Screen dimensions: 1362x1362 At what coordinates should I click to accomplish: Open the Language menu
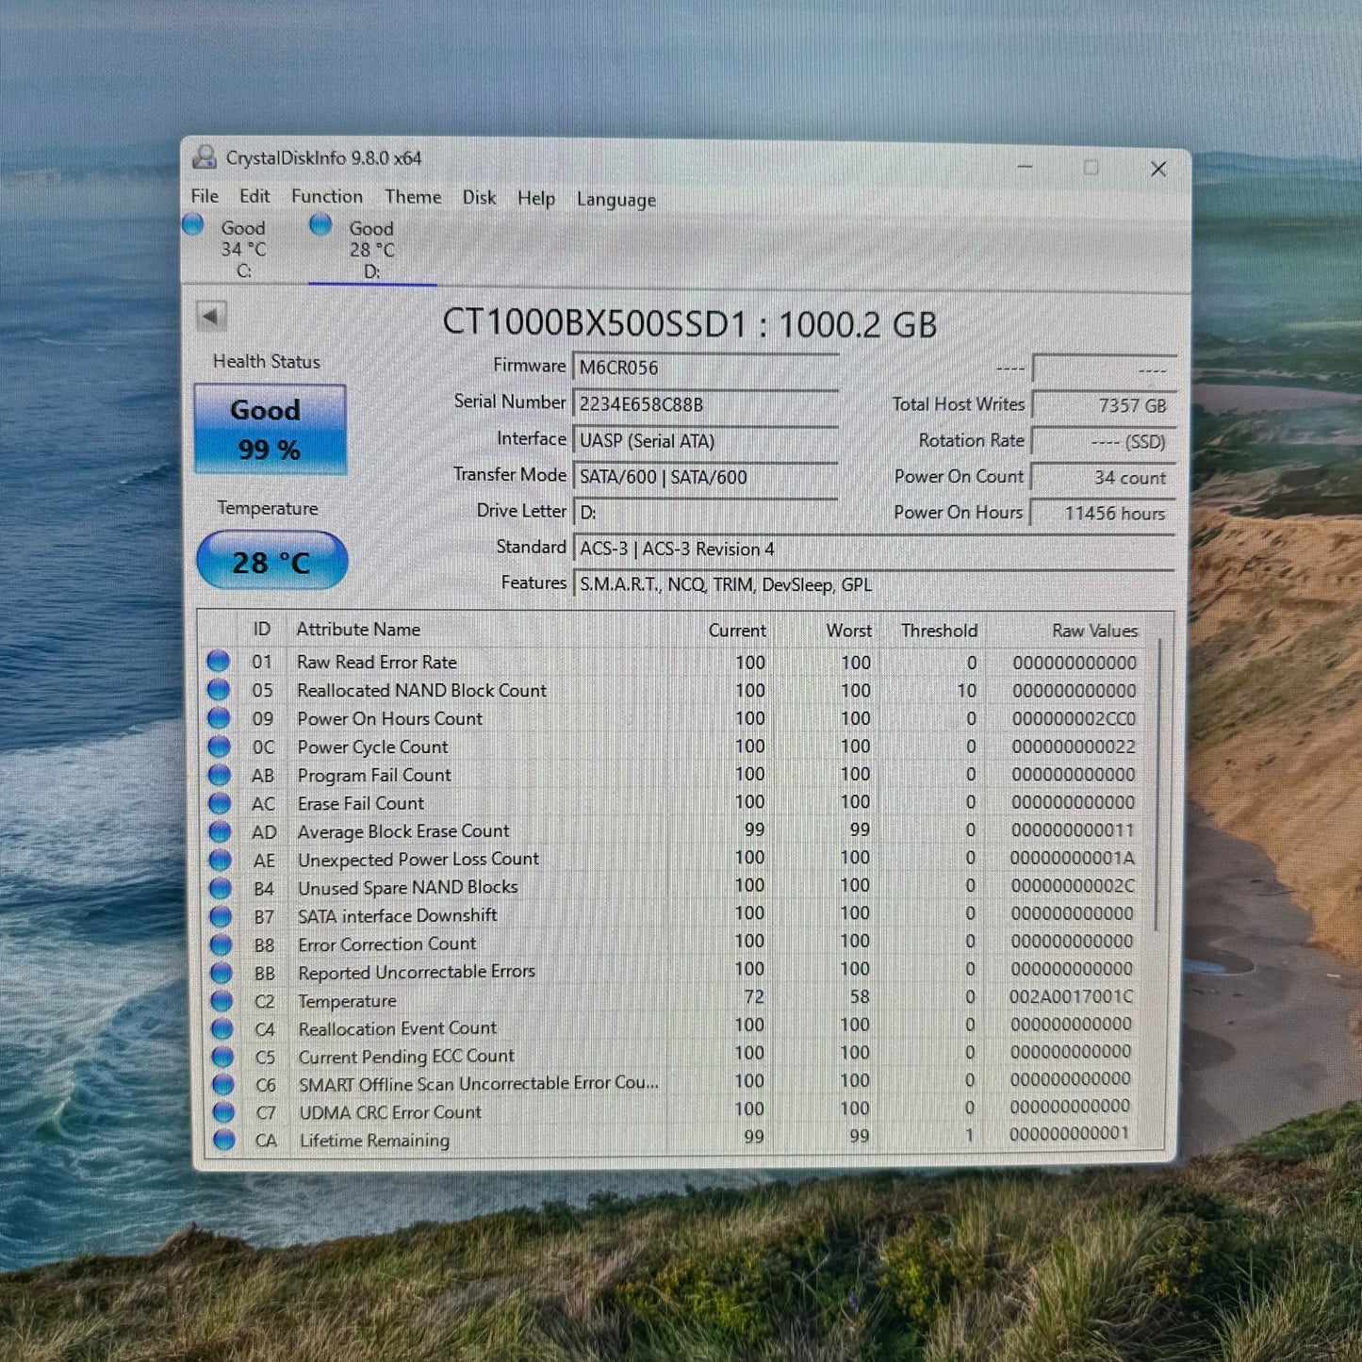pyautogui.click(x=616, y=200)
